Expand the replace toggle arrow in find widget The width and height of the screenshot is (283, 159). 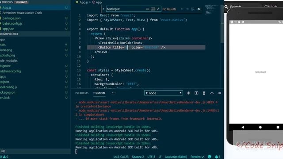pos(103,9)
